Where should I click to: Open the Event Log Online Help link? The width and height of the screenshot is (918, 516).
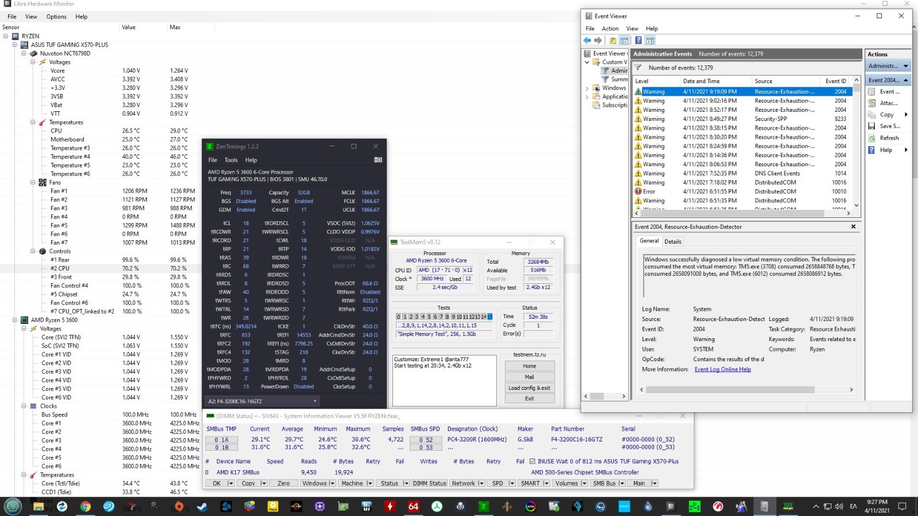coord(722,369)
